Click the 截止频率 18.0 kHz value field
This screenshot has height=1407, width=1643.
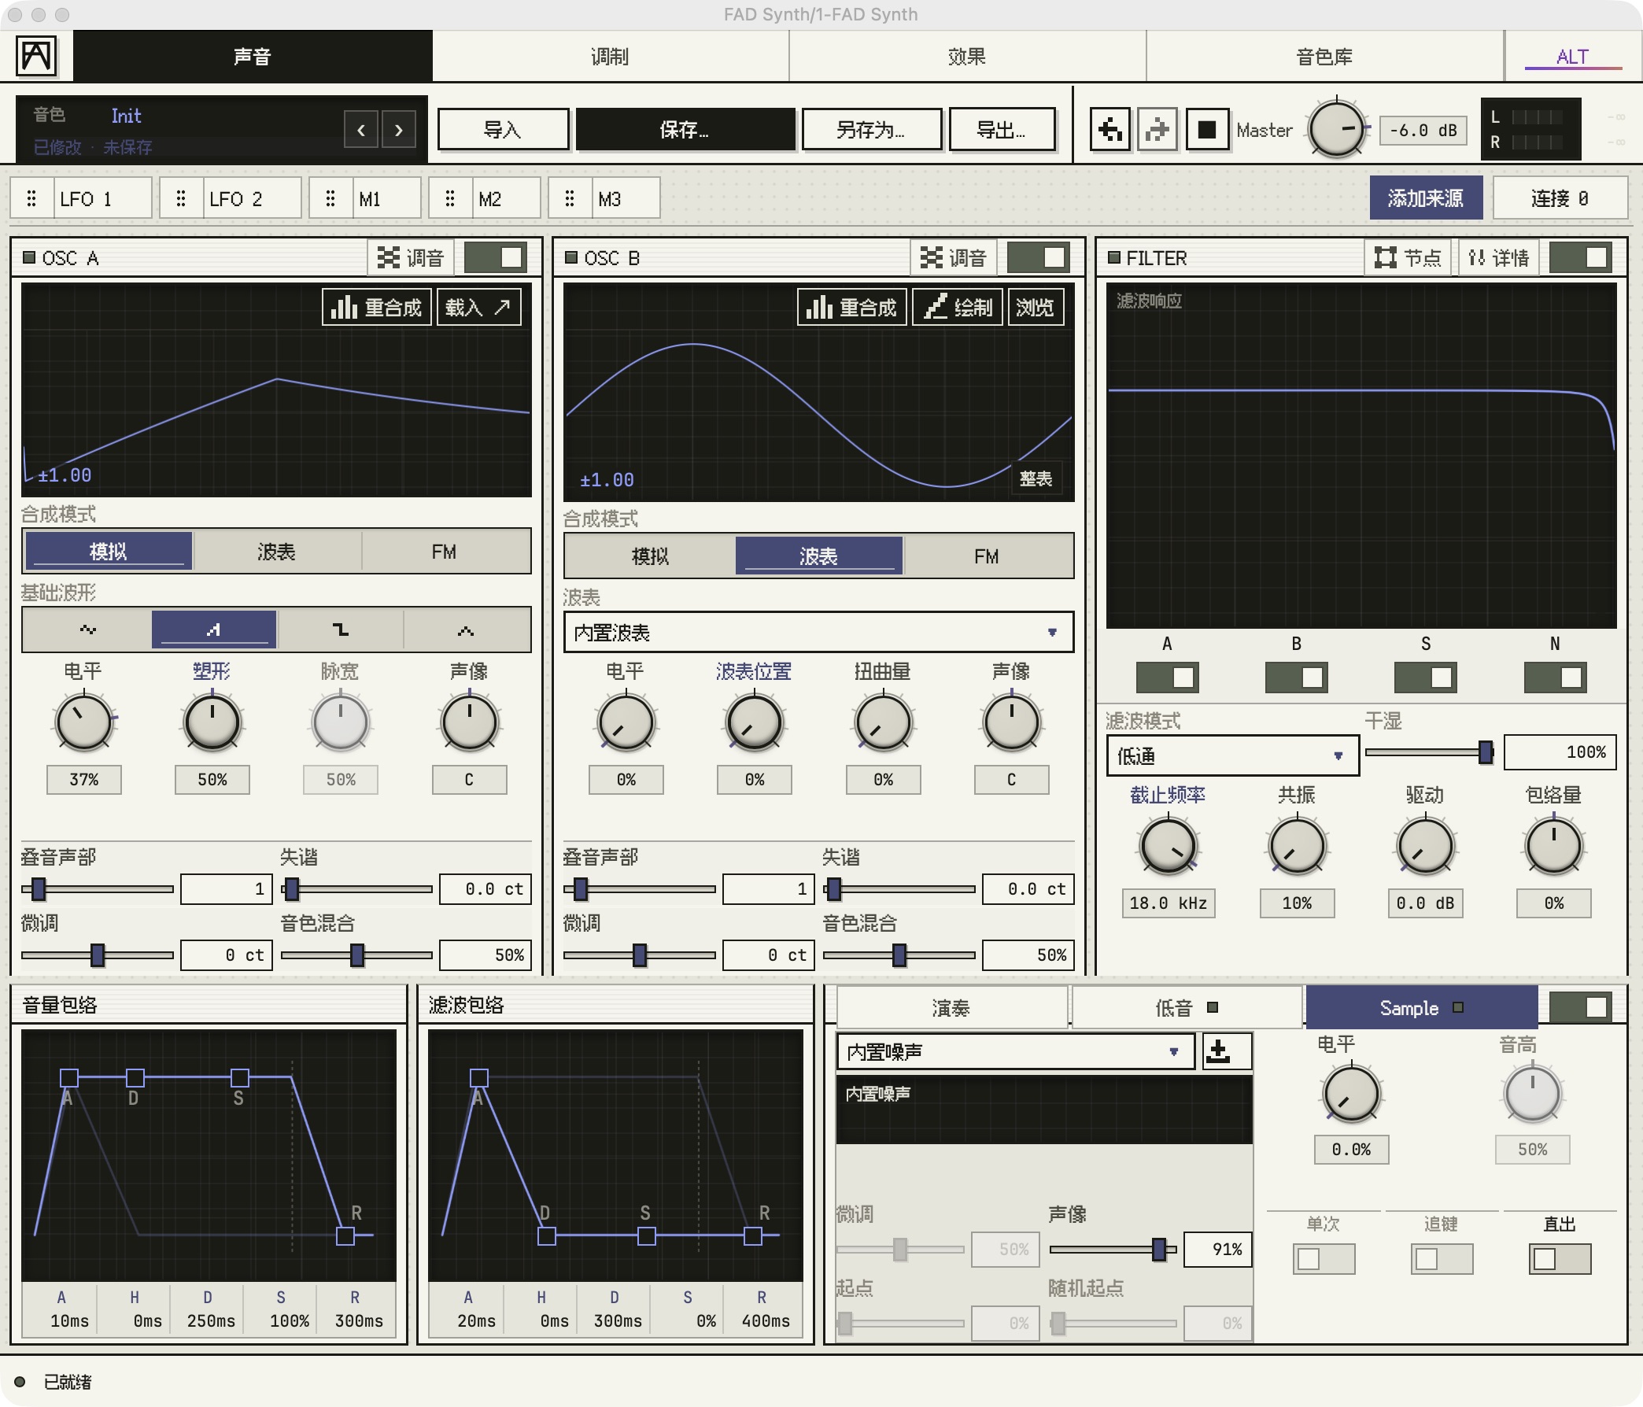point(1168,903)
